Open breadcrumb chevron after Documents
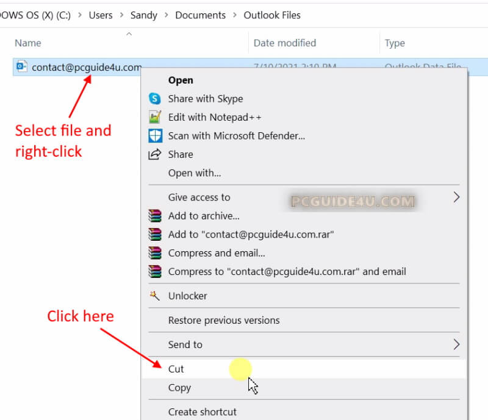 click(x=234, y=15)
